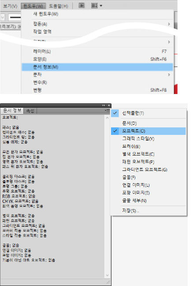Viewport: 193px width, 286px height.
Task: Open the 보기(V) menu in the menu bar
Action: pyautogui.click(x=10, y=6)
